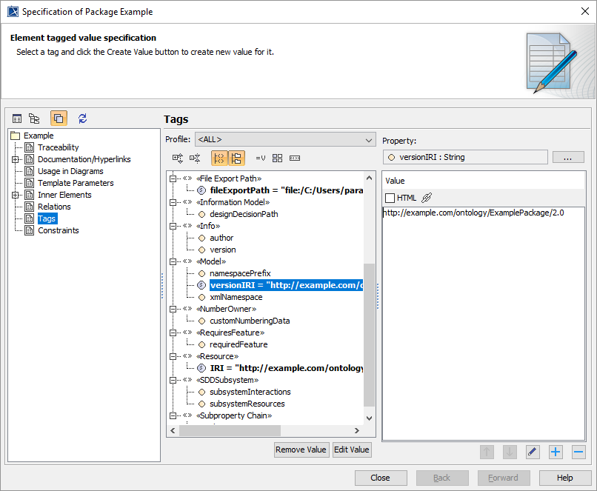This screenshot has height=491, width=597.
Task: Expand all tags in the toolbar
Action: [178, 158]
